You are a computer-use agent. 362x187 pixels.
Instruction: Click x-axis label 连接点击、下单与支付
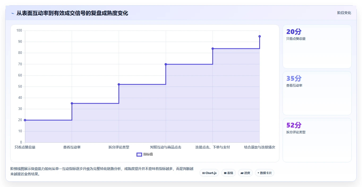213,147
